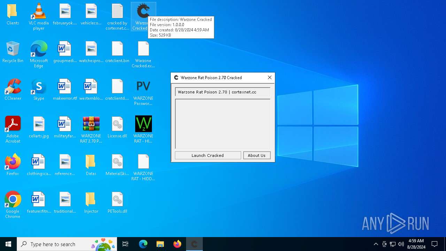
Task: Click inside the empty log text area
Action: [223, 124]
